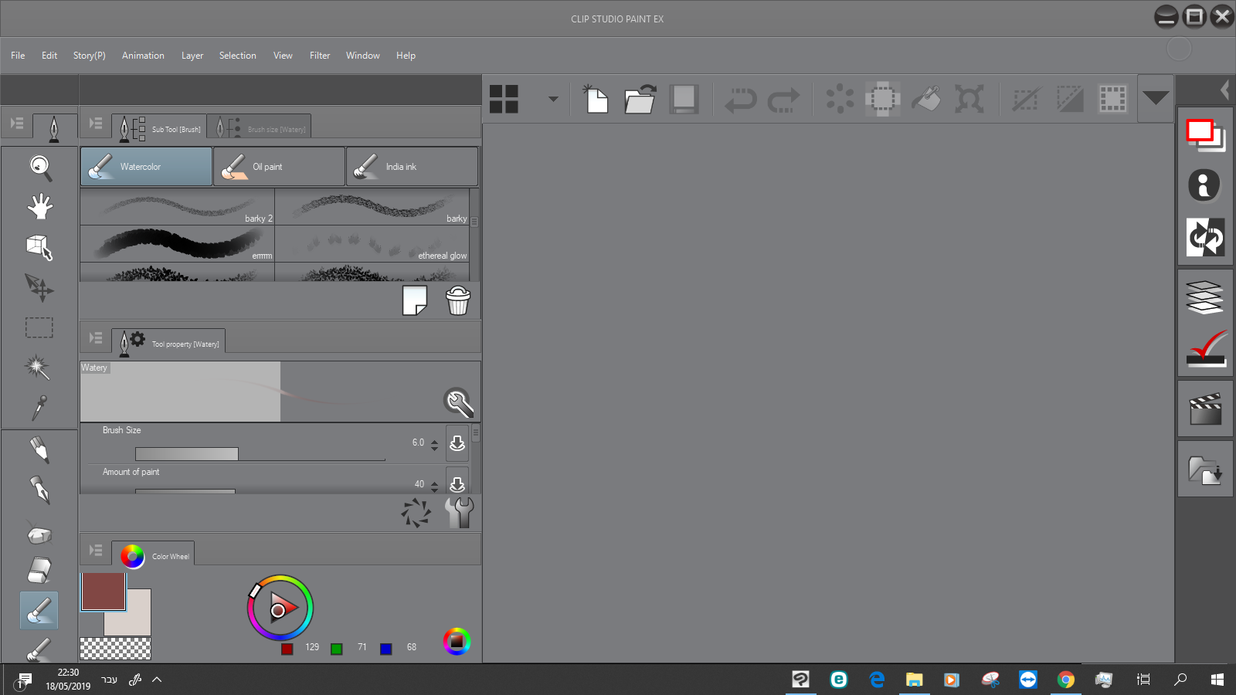1236x695 pixels.
Task: Select the Eyedropper tool
Action: coord(39,408)
